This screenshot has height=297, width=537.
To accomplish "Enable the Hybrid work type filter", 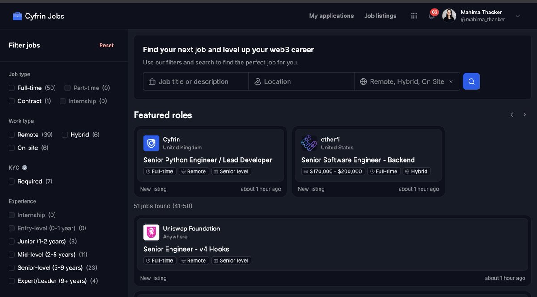I will (64, 135).
